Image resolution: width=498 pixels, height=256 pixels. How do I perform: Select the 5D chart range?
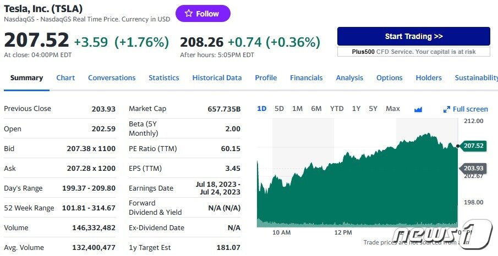[x=279, y=109]
